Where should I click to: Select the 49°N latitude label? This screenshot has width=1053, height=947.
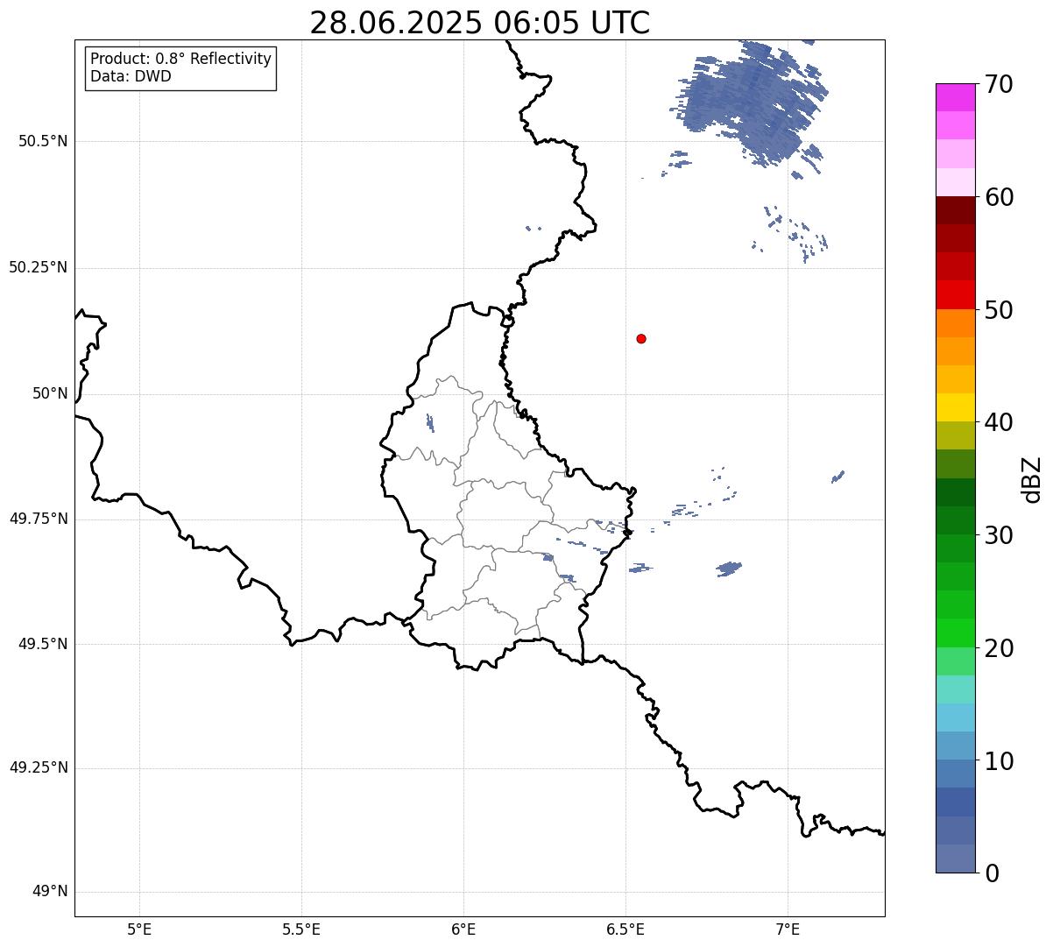(50, 892)
